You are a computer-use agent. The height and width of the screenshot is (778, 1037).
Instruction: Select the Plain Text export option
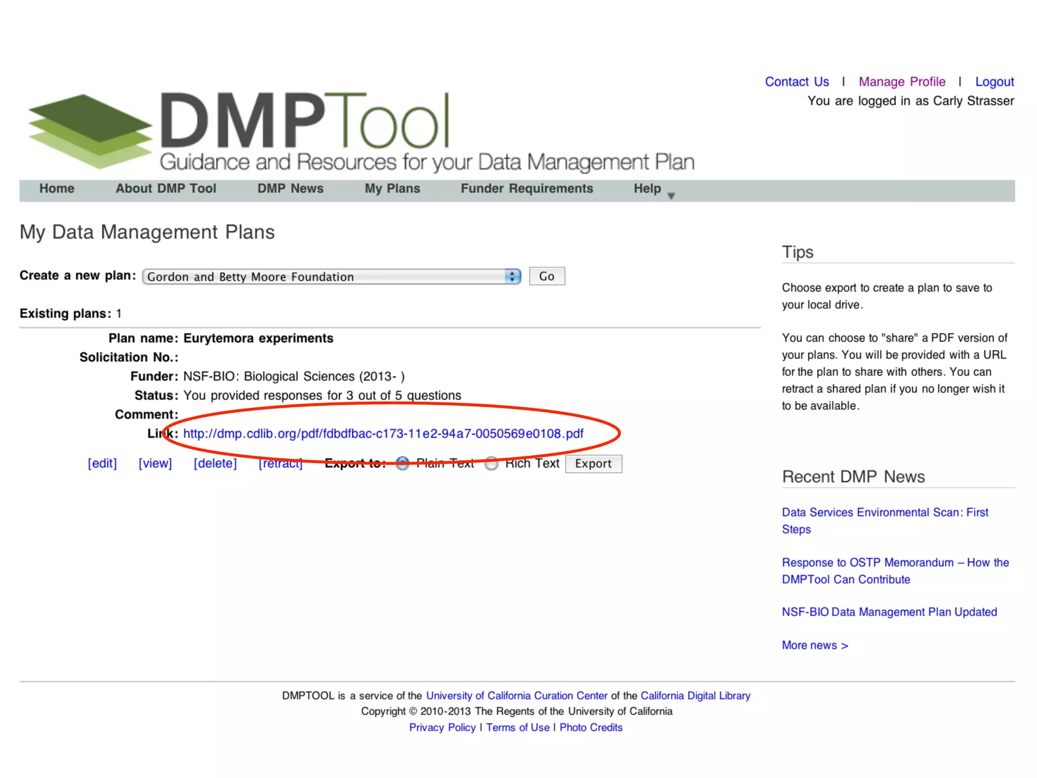(x=403, y=463)
